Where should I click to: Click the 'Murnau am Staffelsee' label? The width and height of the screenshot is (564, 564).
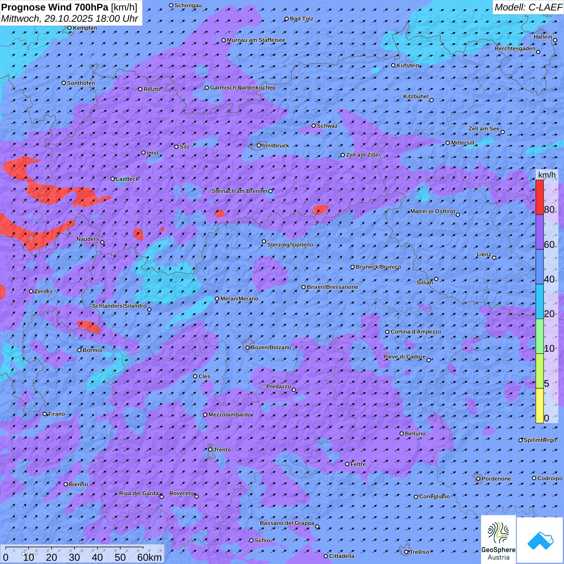tap(256, 40)
